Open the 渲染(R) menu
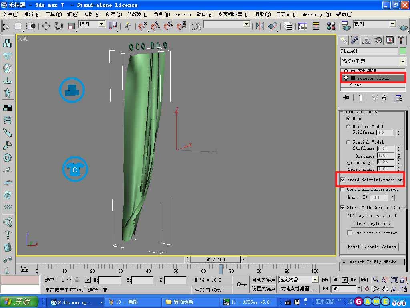Screen dimensions: 410x308 263,14
